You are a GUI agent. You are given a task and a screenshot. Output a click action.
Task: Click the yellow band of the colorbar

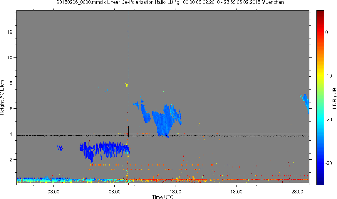point(320,75)
